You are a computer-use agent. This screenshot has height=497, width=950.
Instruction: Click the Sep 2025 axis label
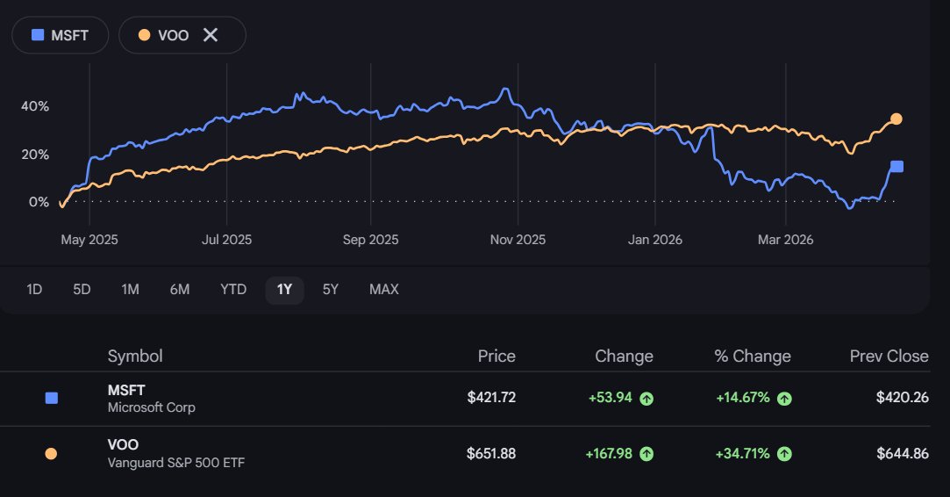pyautogui.click(x=371, y=240)
